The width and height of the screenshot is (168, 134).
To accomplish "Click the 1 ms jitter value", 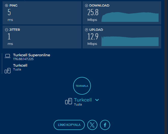I will pyautogui.click(x=9, y=36).
